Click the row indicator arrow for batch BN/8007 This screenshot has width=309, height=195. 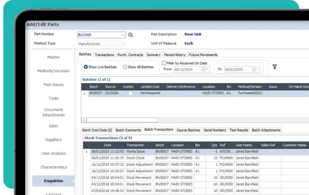click(x=85, y=93)
